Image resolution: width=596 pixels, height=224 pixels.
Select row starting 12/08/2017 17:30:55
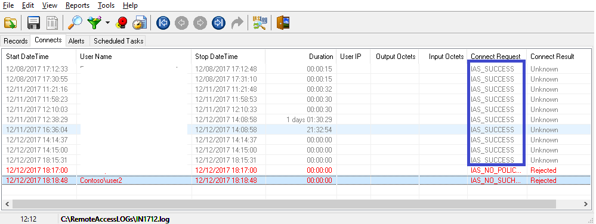pyautogui.click(x=297, y=79)
